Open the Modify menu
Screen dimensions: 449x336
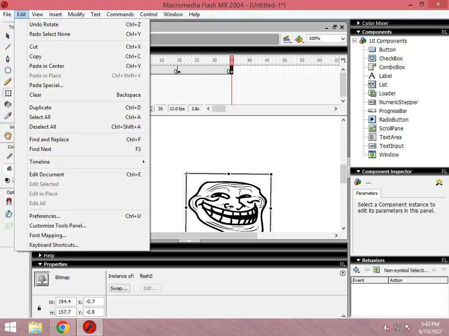pyautogui.click(x=76, y=14)
